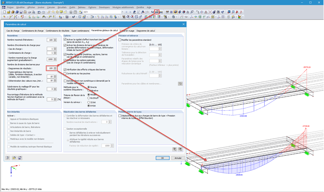
Task: Adjust Détermination des valeurs max./min. spinner
Action: click(55, 80)
